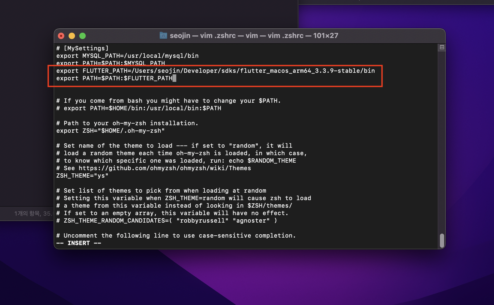Click '# export PATH=$HOME/bin:/usr/local/bin:$PATH' line
The image size is (494, 305).
coord(139,108)
